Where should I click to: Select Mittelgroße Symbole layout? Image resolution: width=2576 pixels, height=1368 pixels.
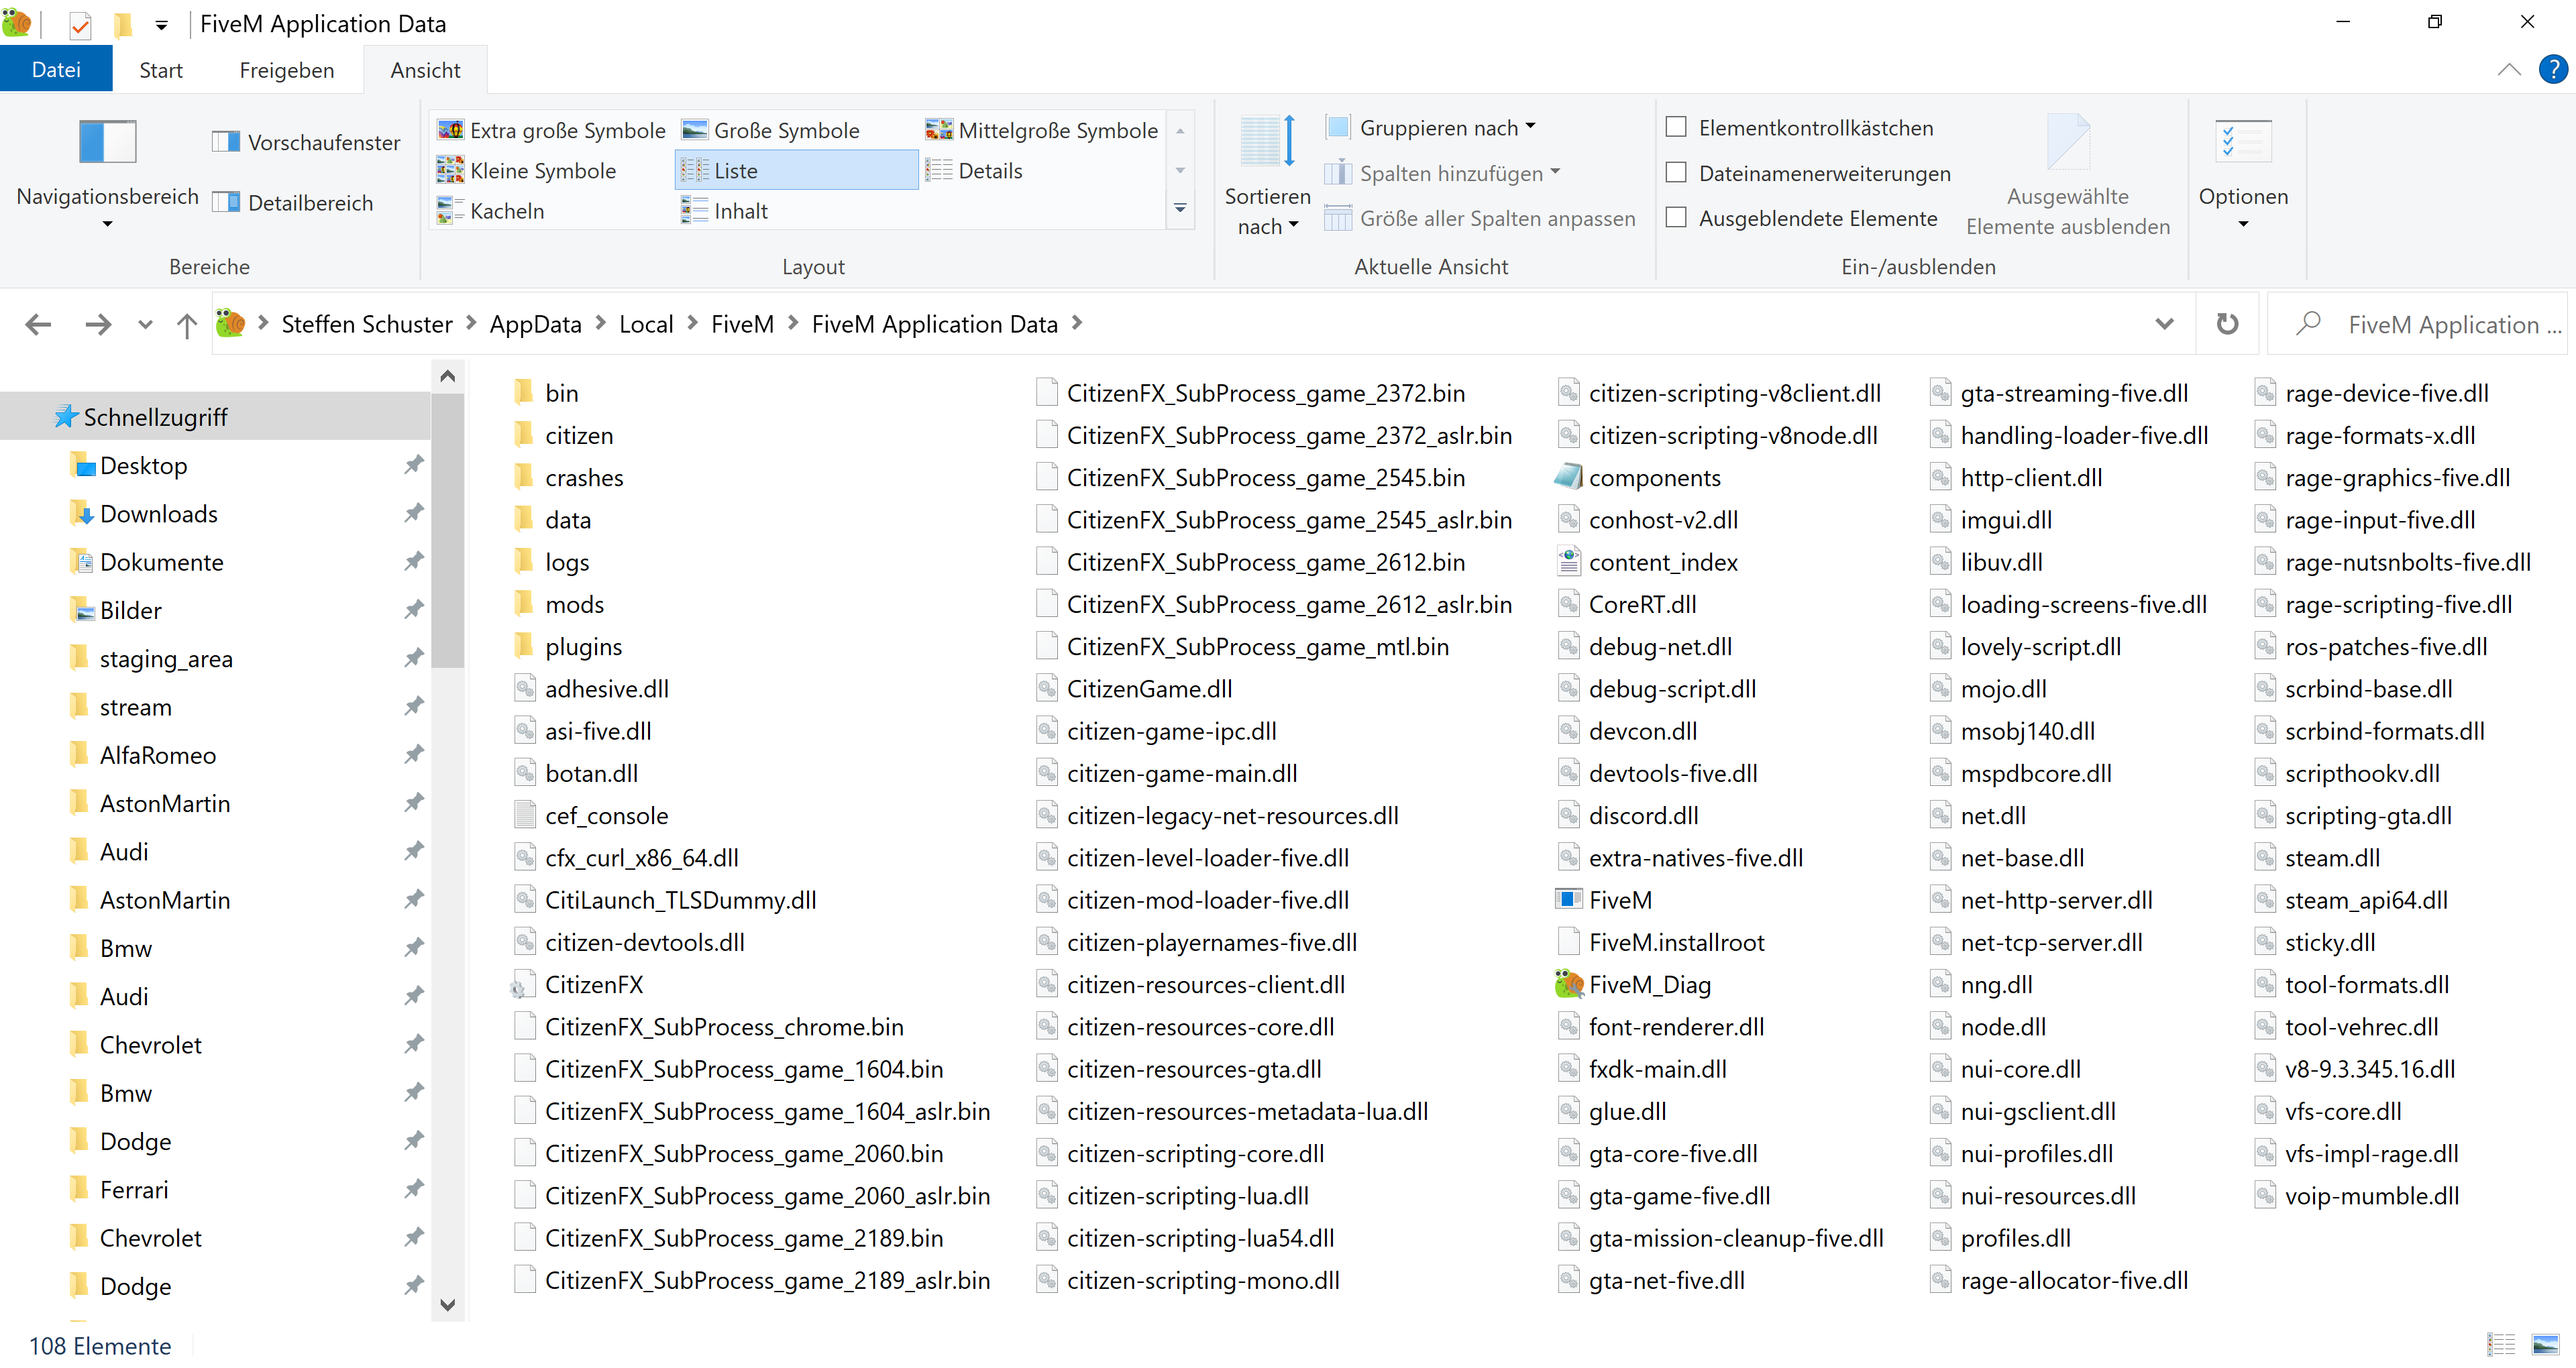click(x=1042, y=130)
